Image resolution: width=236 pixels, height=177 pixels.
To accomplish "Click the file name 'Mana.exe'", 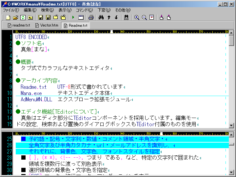I will (31, 93).
